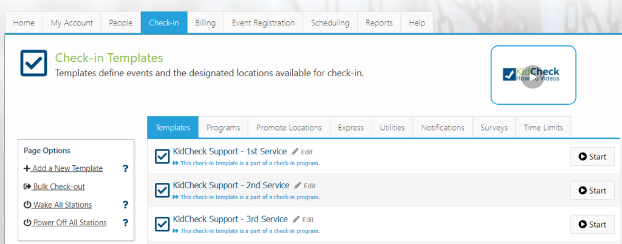Click the Bulk Check-out link
622x244 pixels.
54,186
